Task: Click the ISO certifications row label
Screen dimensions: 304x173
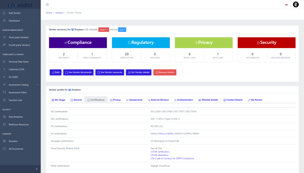Action: pyautogui.click(x=59, y=112)
